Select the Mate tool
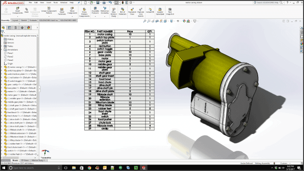 [x=27, y=10]
